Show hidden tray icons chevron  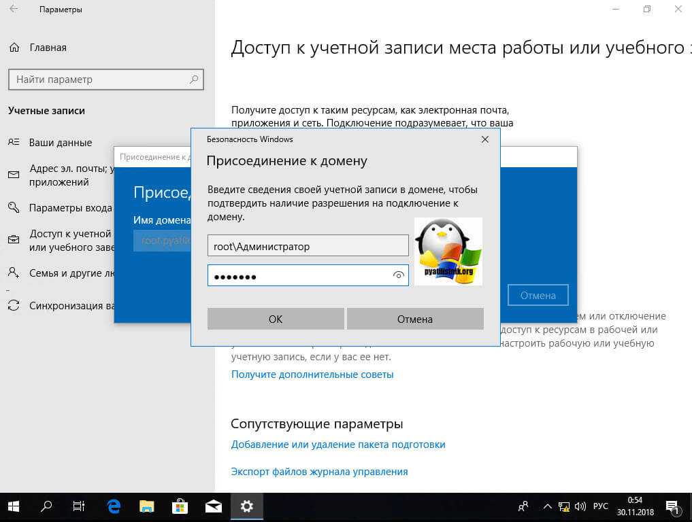(x=547, y=506)
